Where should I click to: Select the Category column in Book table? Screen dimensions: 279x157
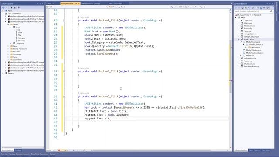(22, 38)
